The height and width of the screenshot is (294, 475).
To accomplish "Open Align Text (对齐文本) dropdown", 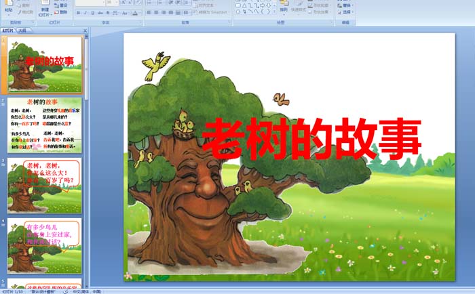I will point(204,5).
